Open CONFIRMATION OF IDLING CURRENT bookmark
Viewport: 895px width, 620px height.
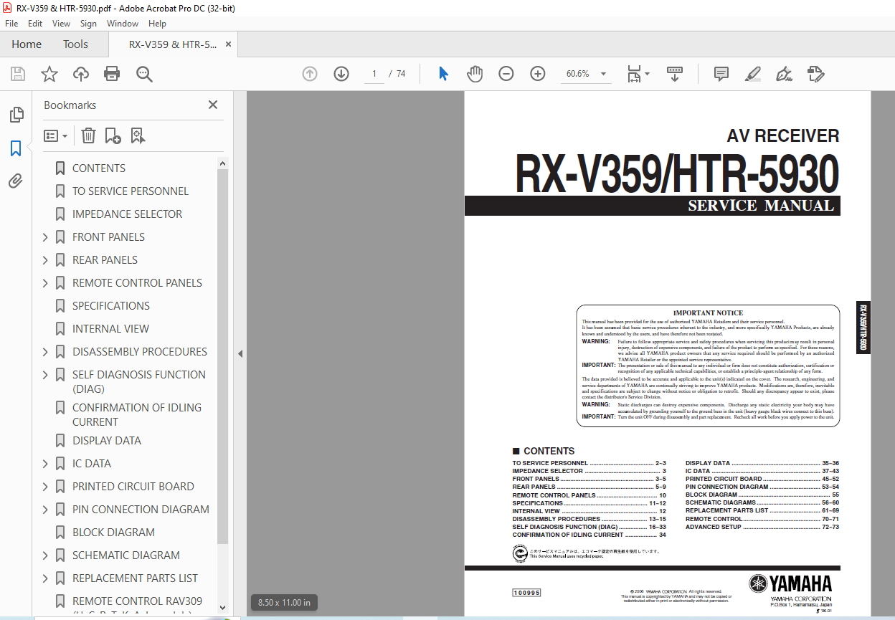137,415
